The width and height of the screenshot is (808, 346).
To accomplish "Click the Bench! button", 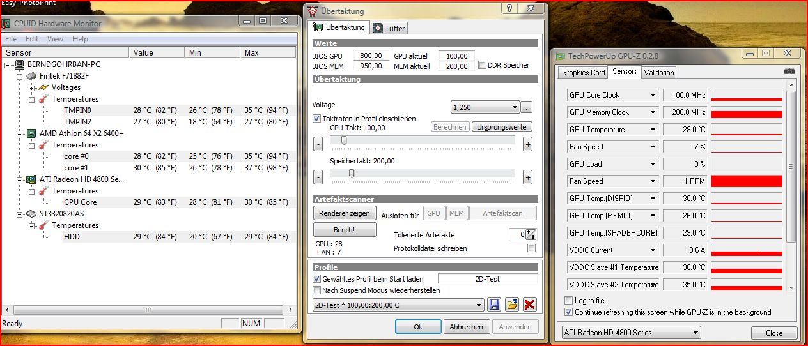I will [x=344, y=229].
